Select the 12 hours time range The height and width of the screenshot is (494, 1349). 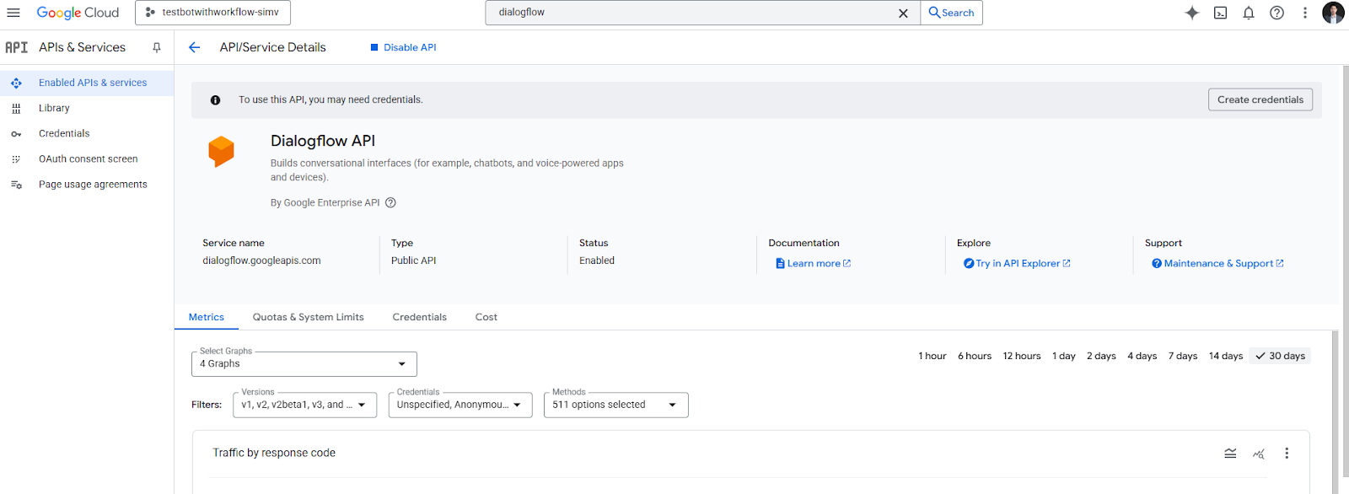pos(1022,356)
